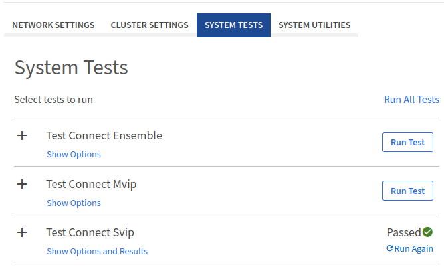
Task: Expand the Test Connect Svip plus icon
Action: pos(22,232)
